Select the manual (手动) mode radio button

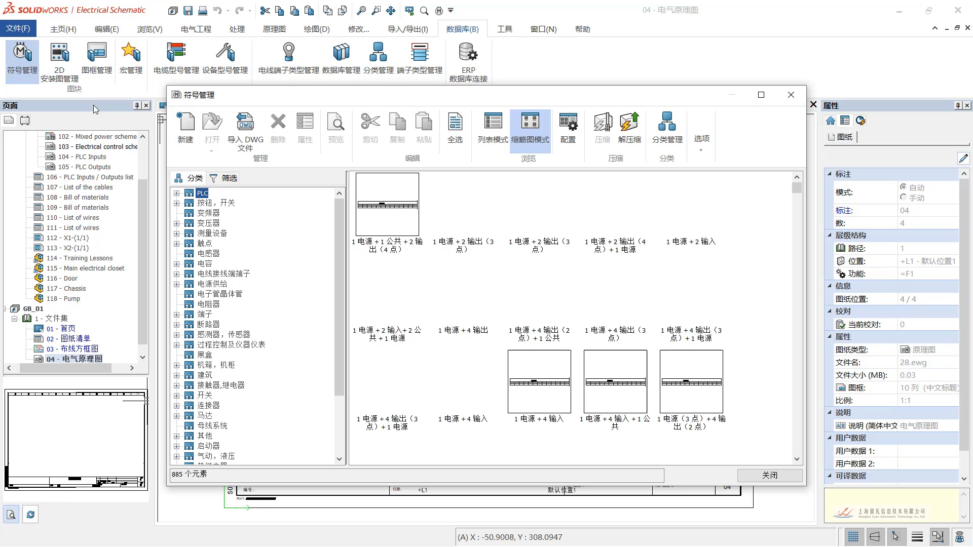click(x=903, y=198)
